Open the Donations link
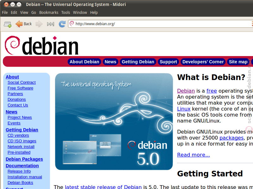The height and width of the screenshot is (189, 253). [17, 100]
